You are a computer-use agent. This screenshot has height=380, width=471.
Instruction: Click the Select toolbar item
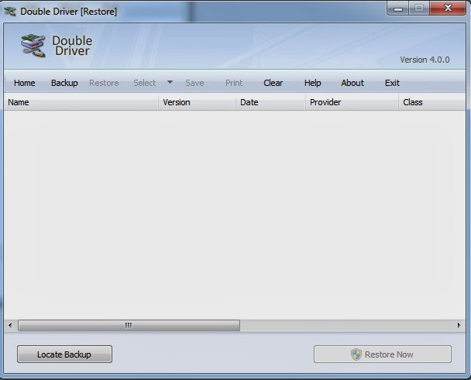pos(145,83)
